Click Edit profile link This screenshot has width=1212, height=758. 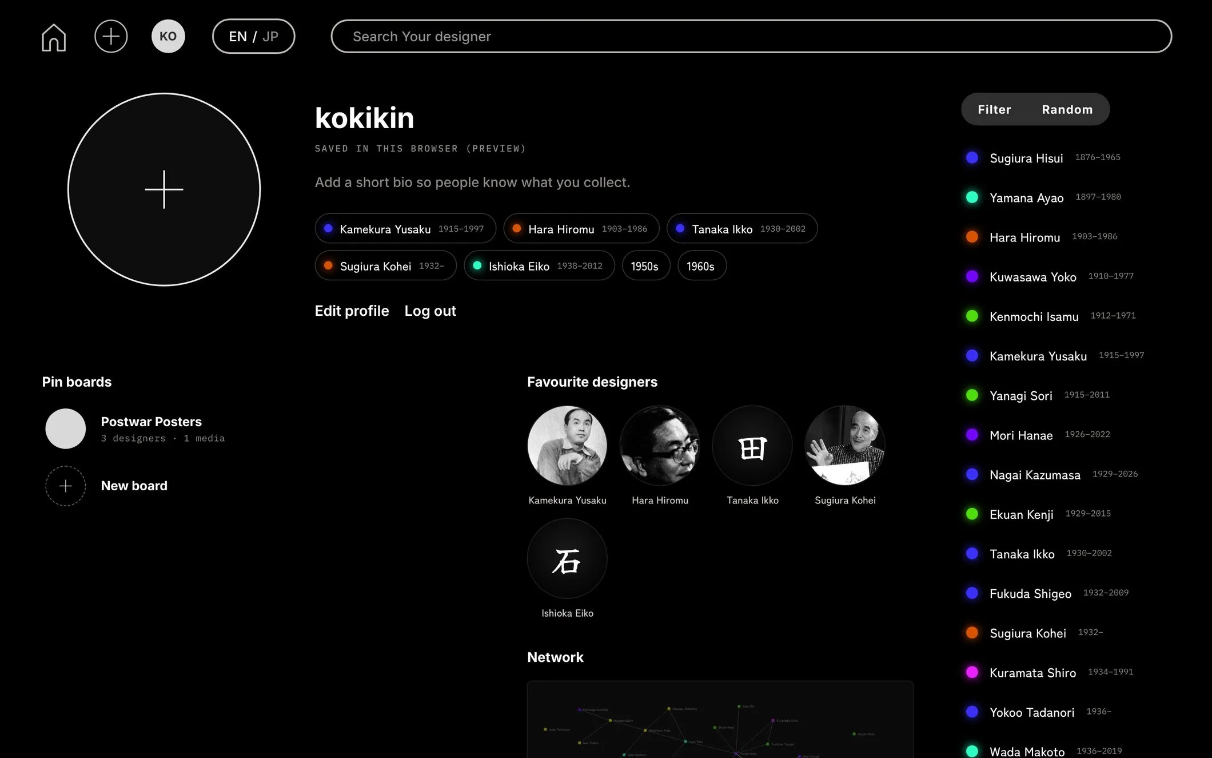pyautogui.click(x=352, y=311)
